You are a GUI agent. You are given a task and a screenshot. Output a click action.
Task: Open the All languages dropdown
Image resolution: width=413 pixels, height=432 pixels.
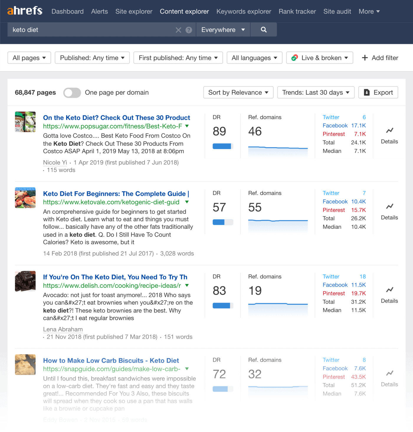(255, 58)
